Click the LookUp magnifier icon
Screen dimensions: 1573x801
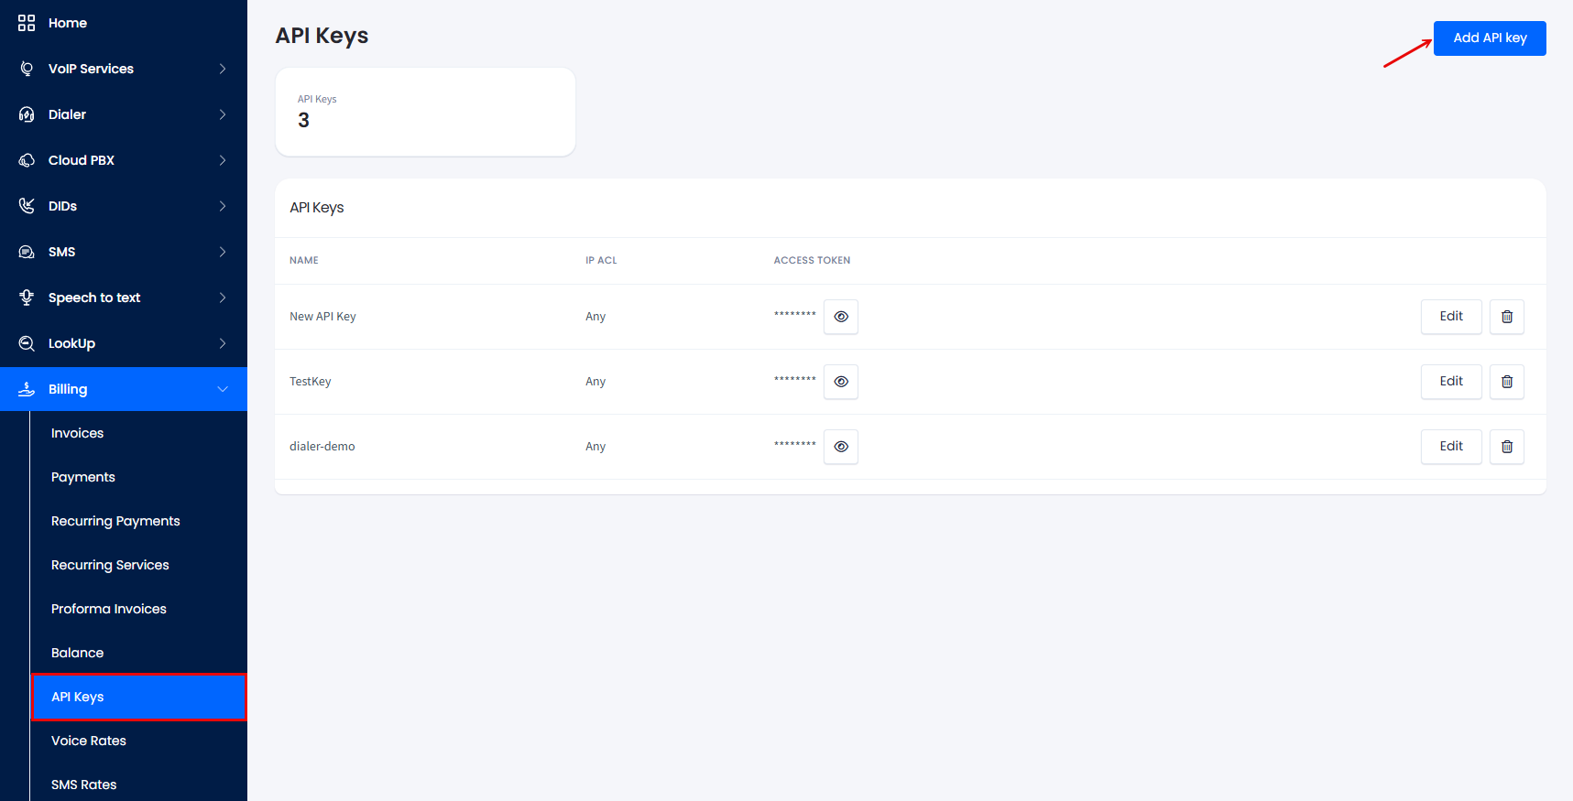(27, 343)
